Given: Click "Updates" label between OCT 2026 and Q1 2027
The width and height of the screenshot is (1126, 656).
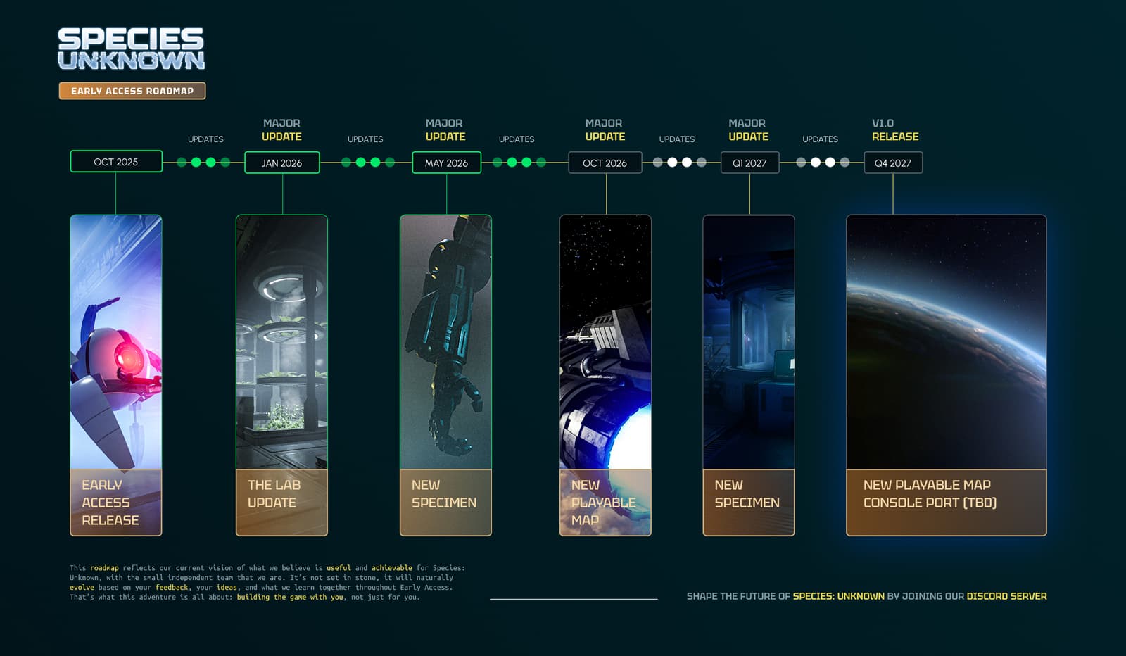Looking at the screenshot, I should (x=677, y=139).
